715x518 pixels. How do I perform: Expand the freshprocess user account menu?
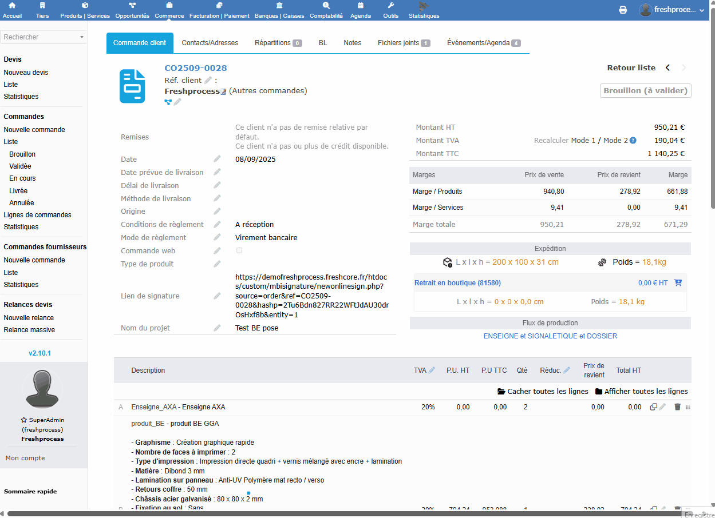[672, 10]
